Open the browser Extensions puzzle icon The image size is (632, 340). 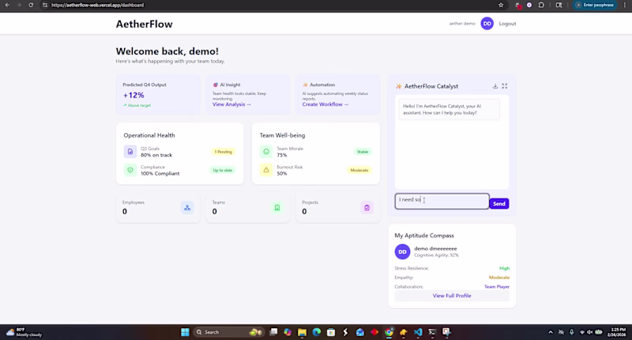point(541,5)
